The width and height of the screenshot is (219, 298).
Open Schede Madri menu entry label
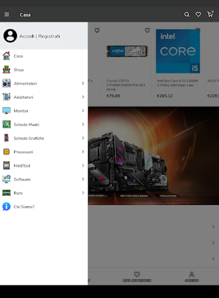tap(27, 124)
